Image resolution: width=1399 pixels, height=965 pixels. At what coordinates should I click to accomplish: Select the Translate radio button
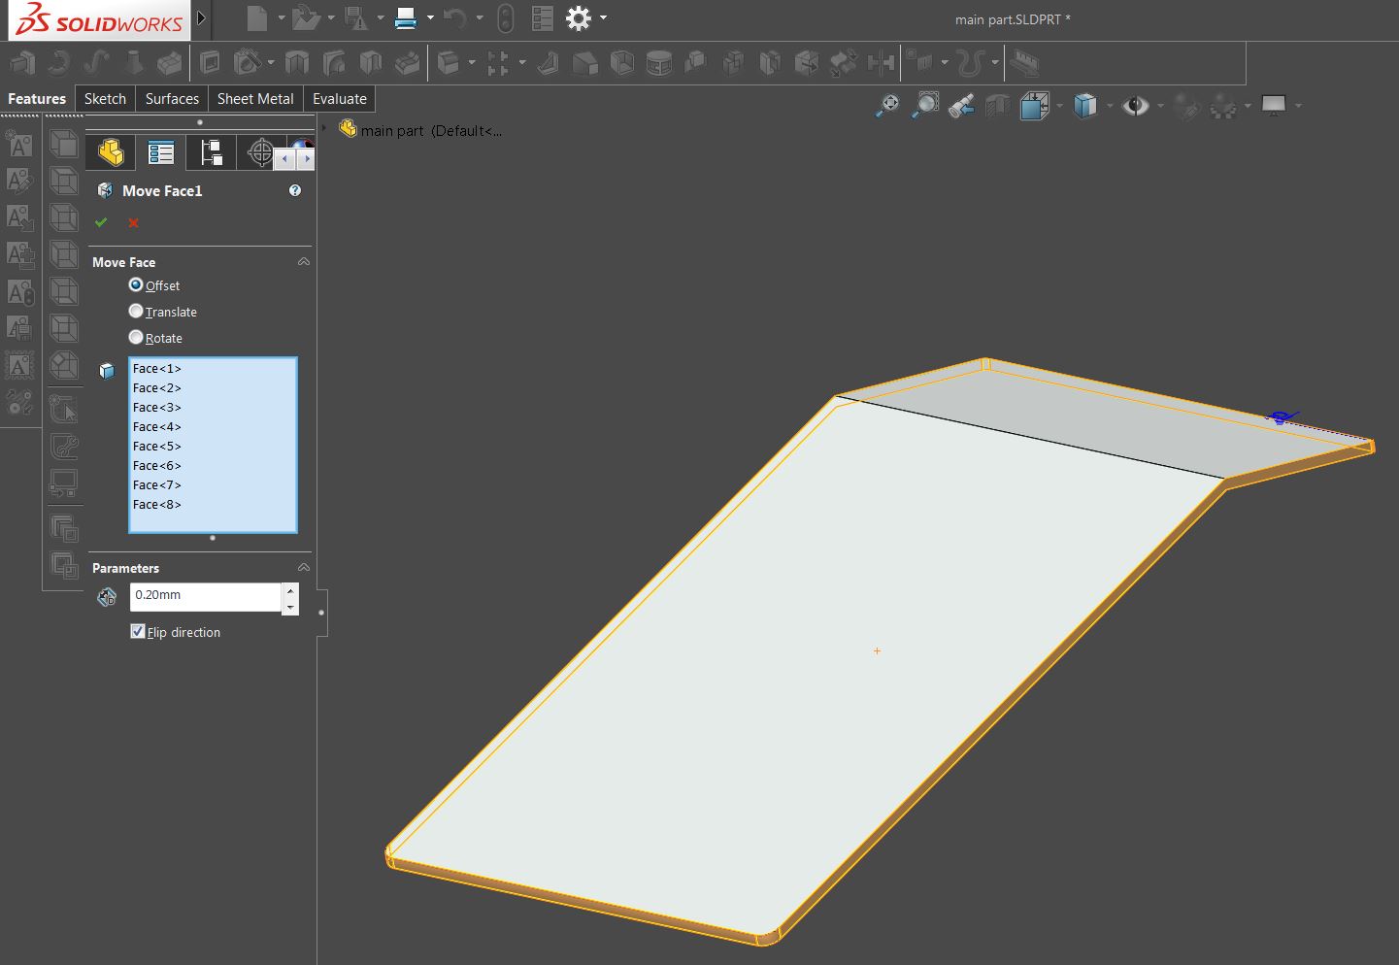(x=136, y=311)
